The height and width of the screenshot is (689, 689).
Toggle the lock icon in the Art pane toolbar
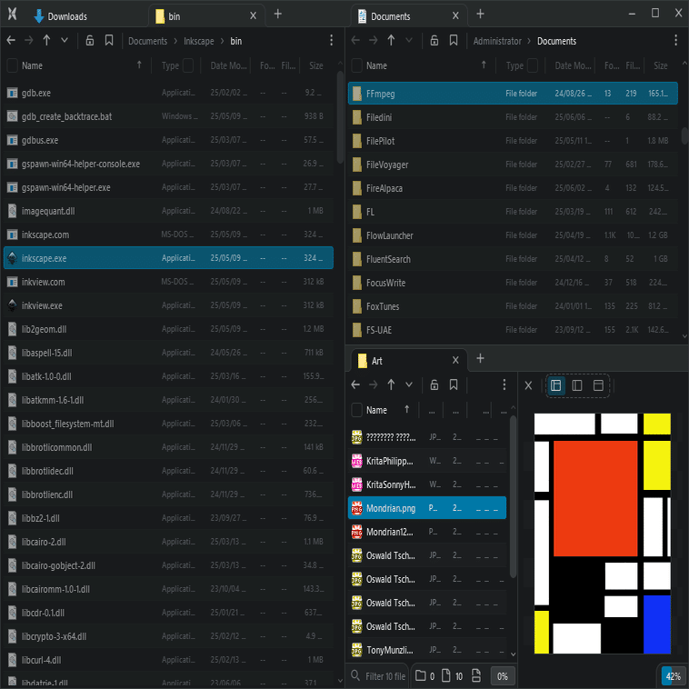pos(434,384)
